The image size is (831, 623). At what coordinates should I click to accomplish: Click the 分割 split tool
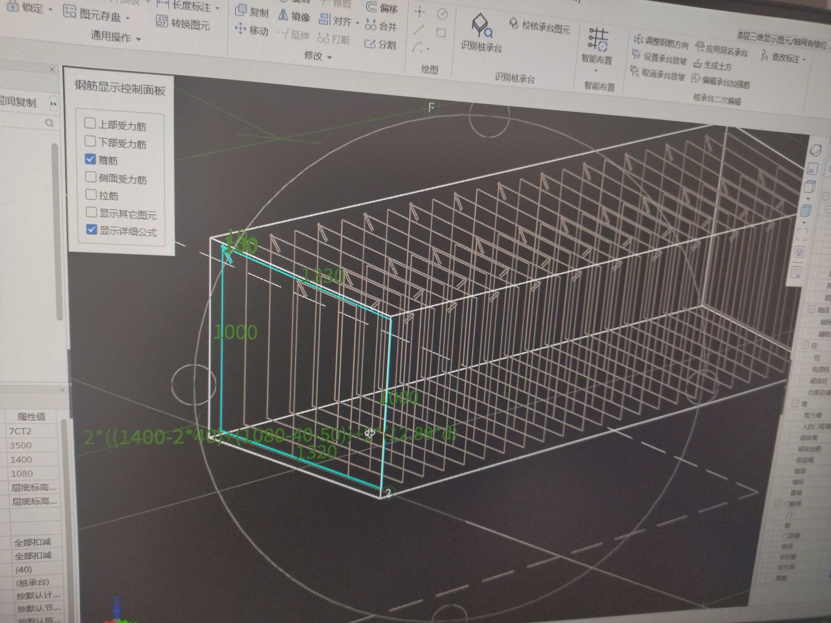click(x=380, y=44)
